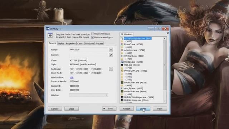Click the nvcontainer.exe (4800) icon
Screen dimensions: 229x129
122,91
